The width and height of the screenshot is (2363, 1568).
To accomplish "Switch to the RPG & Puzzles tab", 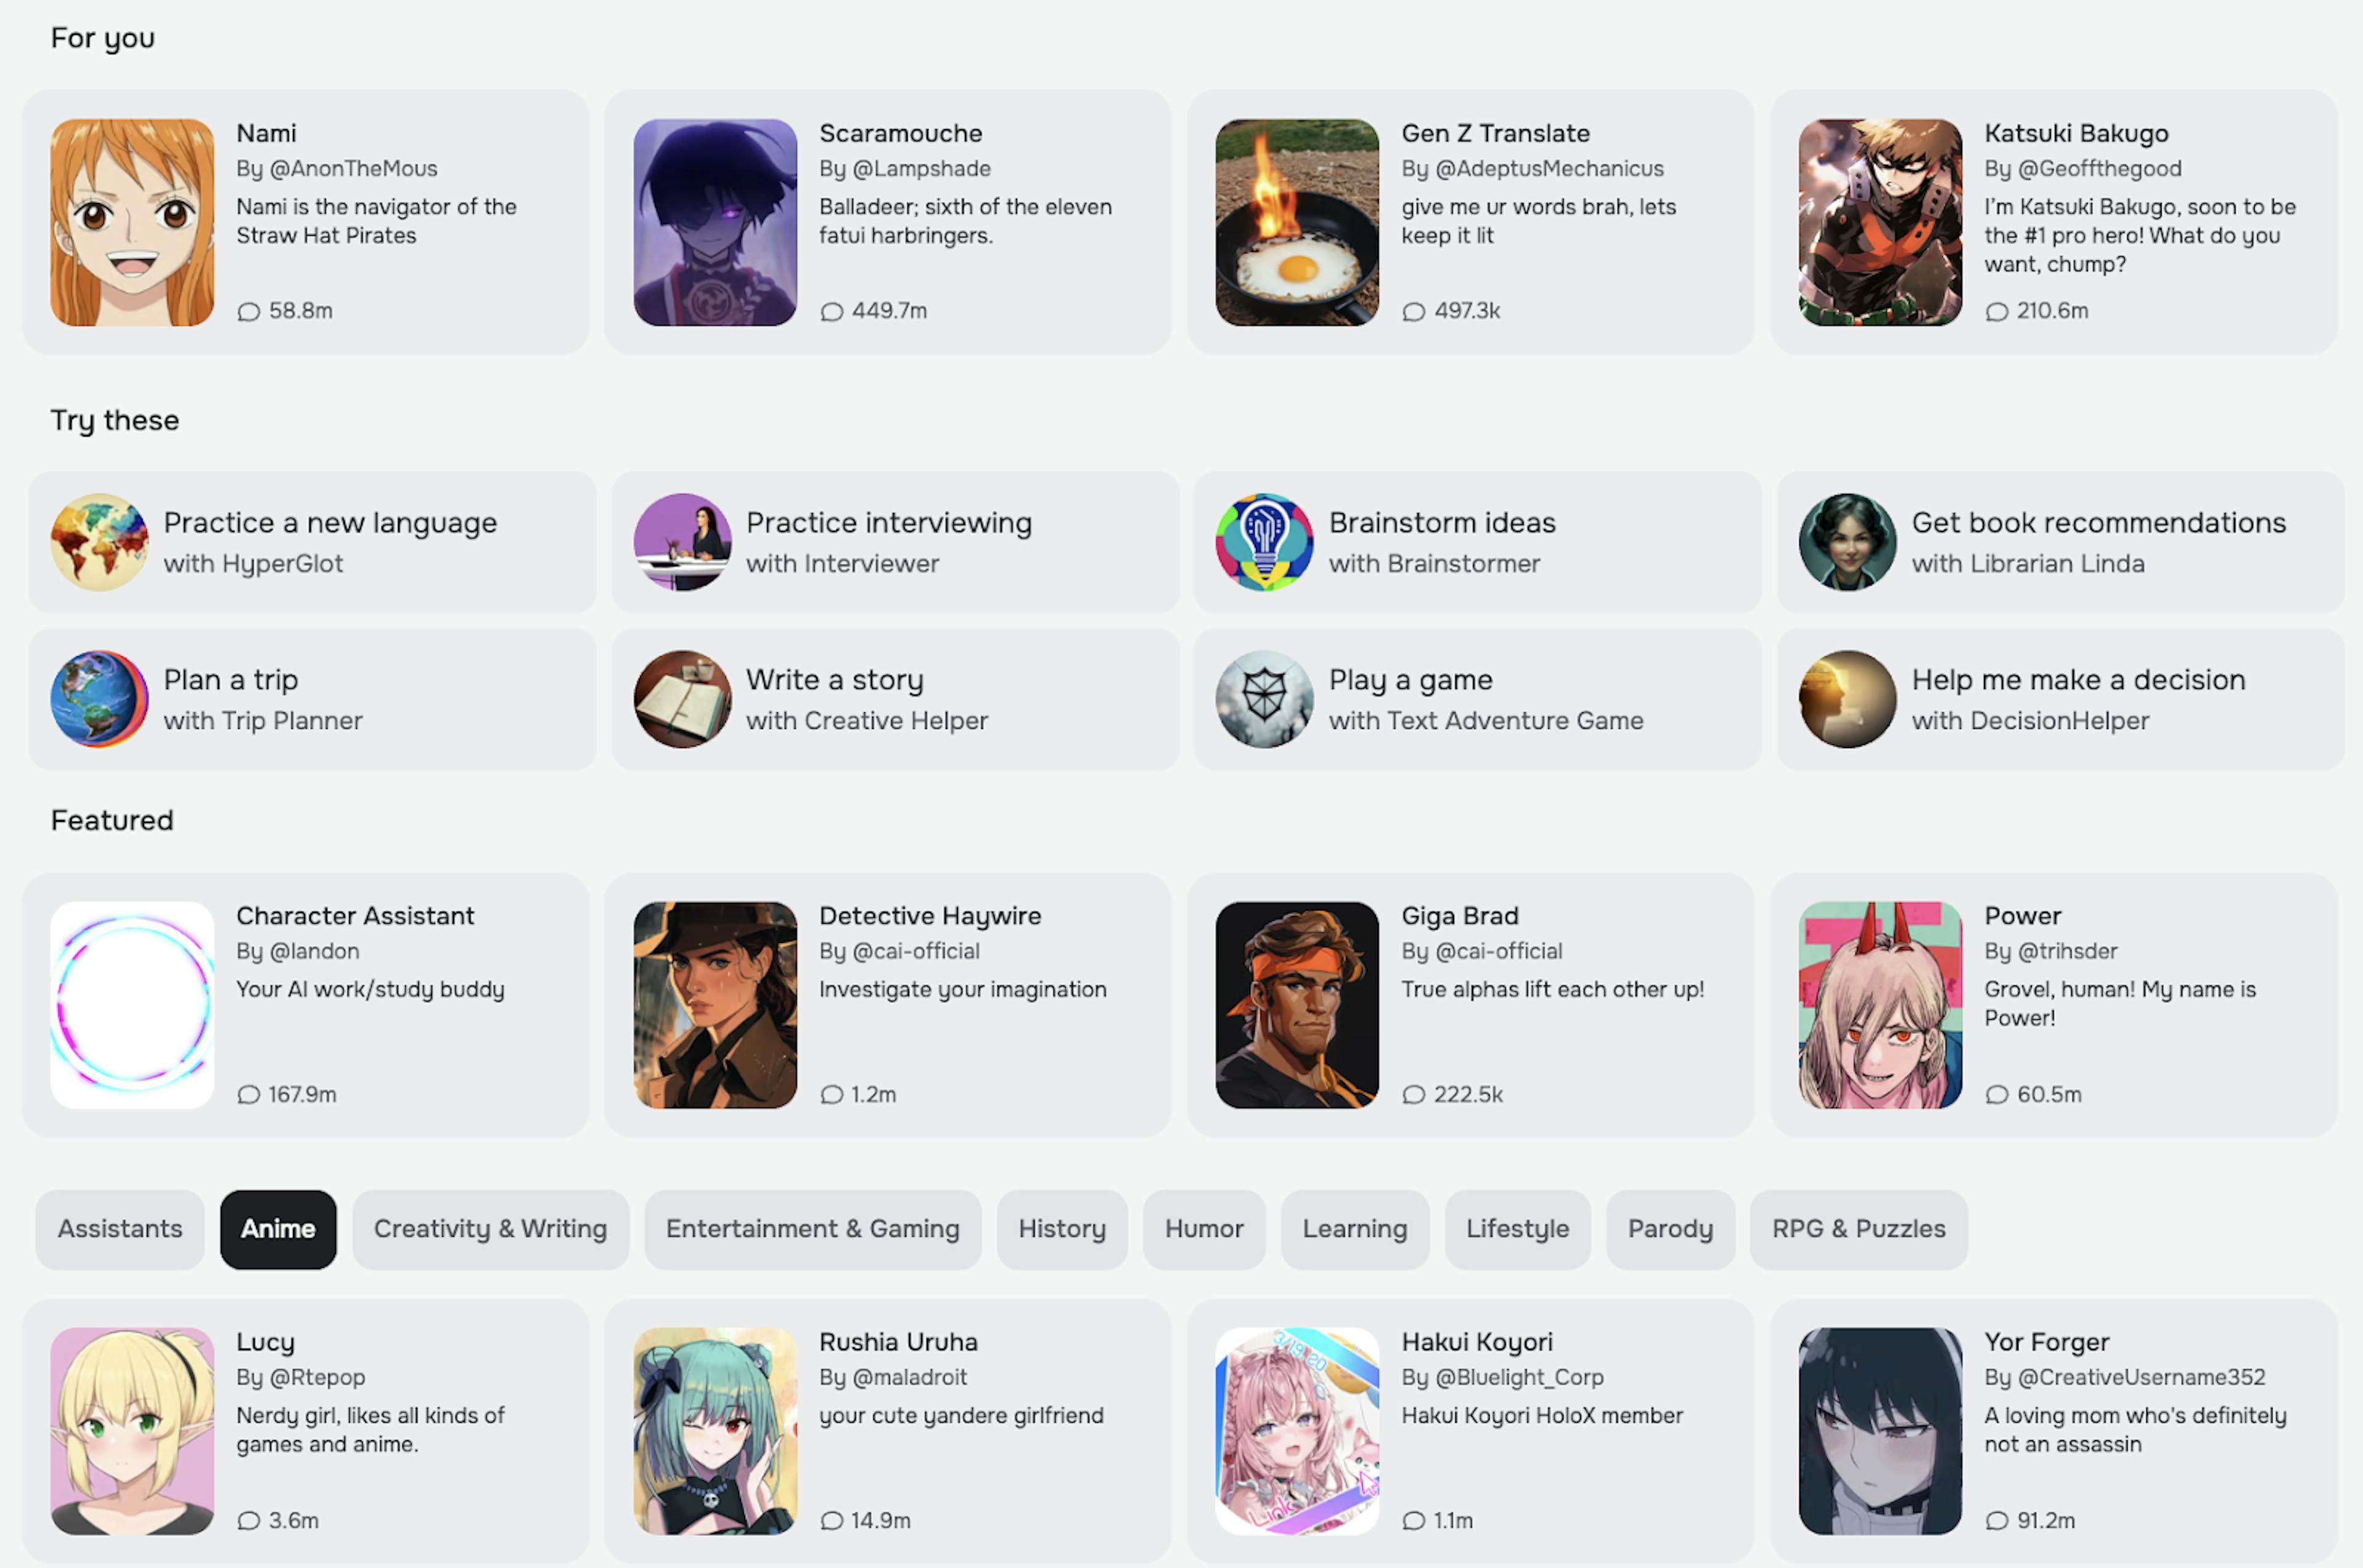I will pos(1859,1229).
